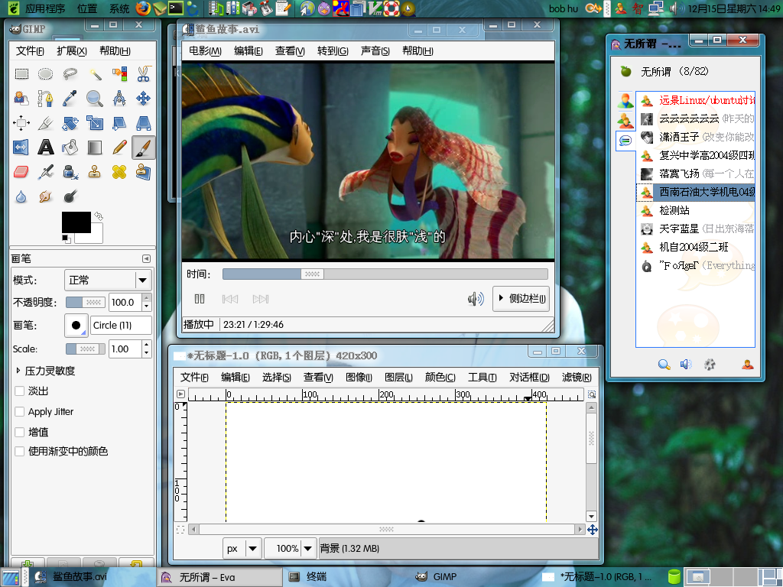Choose the Pencil tool
783x587 pixels.
point(119,148)
